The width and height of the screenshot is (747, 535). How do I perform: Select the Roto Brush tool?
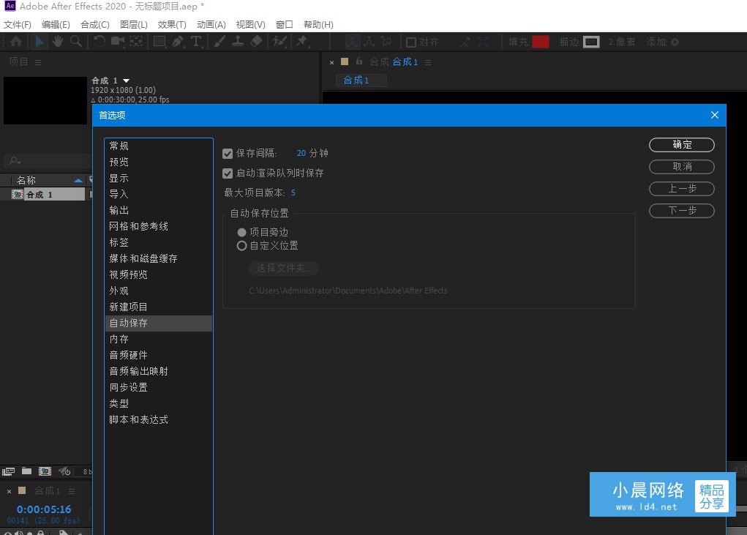pos(279,42)
